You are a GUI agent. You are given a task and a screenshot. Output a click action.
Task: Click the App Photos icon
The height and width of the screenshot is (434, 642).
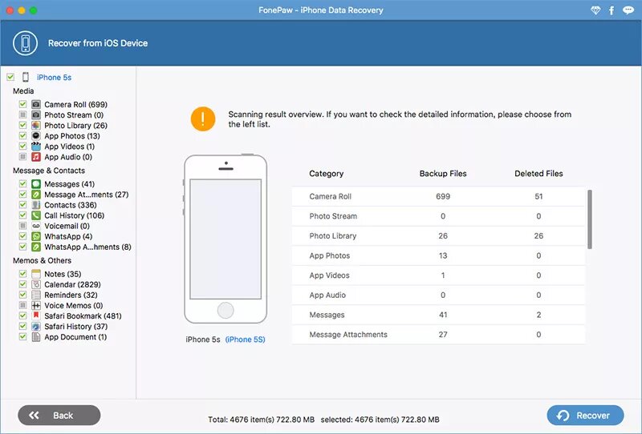pyautogui.click(x=36, y=135)
